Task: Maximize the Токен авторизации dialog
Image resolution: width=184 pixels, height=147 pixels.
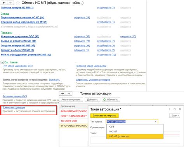Action: [x=175, y=109]
